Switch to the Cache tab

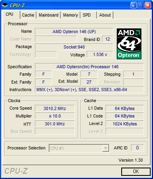[x=28, y=15]
